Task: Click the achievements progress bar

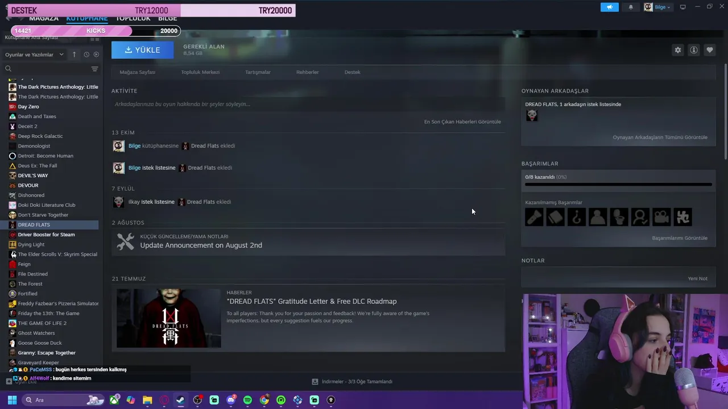Action: coord(618,185)
